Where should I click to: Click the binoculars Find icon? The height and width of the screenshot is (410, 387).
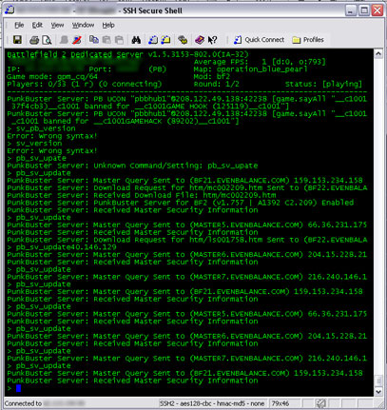pos(136,40)
